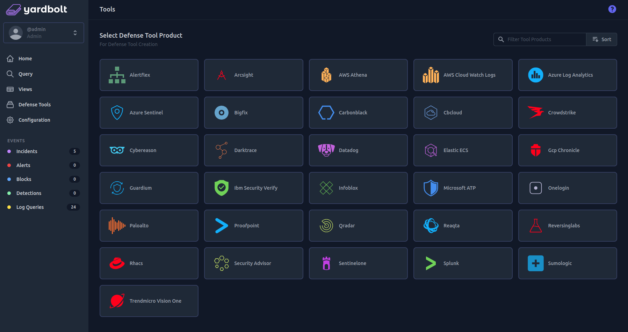The width and height of the screenshot is (628, 332).
Task: Click the AWS Cloud Watch Logs icon
Action: point(431,75)
